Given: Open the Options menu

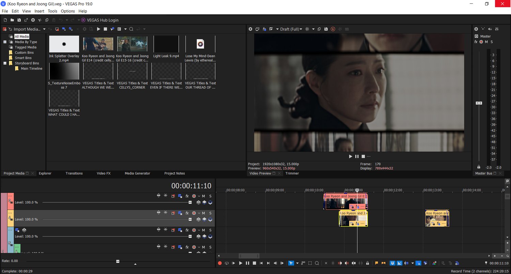Looking at the screenshot, I should tap(68, 11).
